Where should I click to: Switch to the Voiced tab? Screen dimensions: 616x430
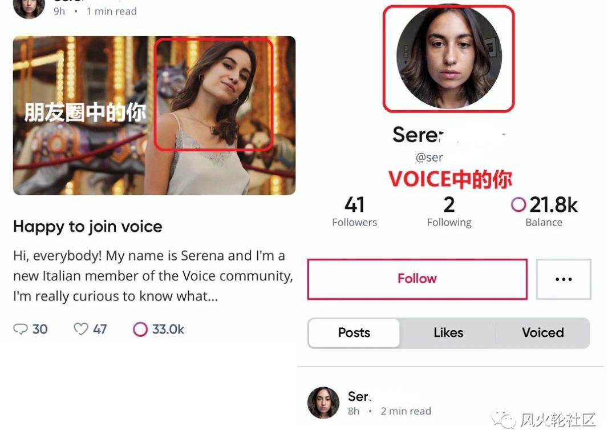point(542,333)
